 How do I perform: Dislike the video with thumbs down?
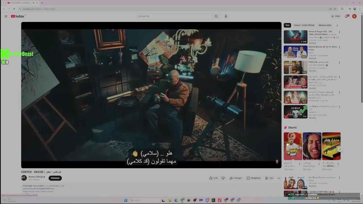(x=223, y=178)
